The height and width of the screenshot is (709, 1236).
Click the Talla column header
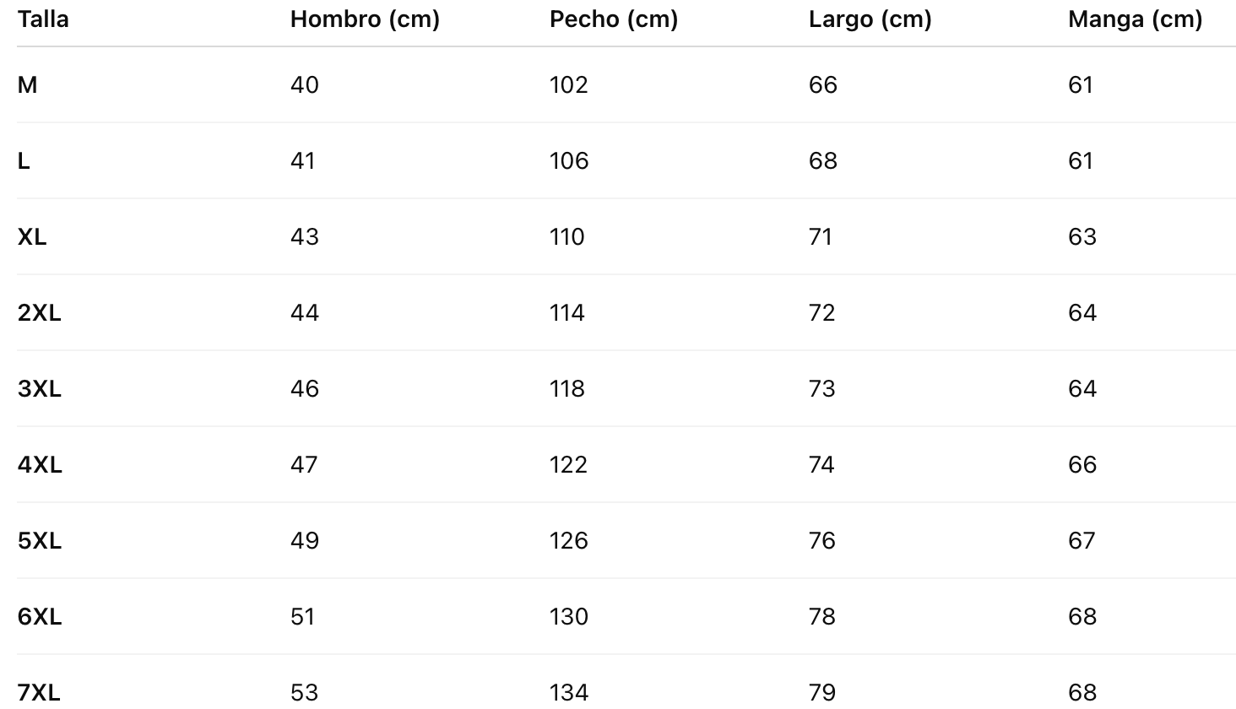point(43,19)
